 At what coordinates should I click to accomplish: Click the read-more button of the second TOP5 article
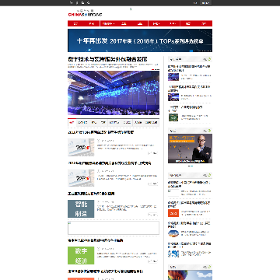click(152, 184)
